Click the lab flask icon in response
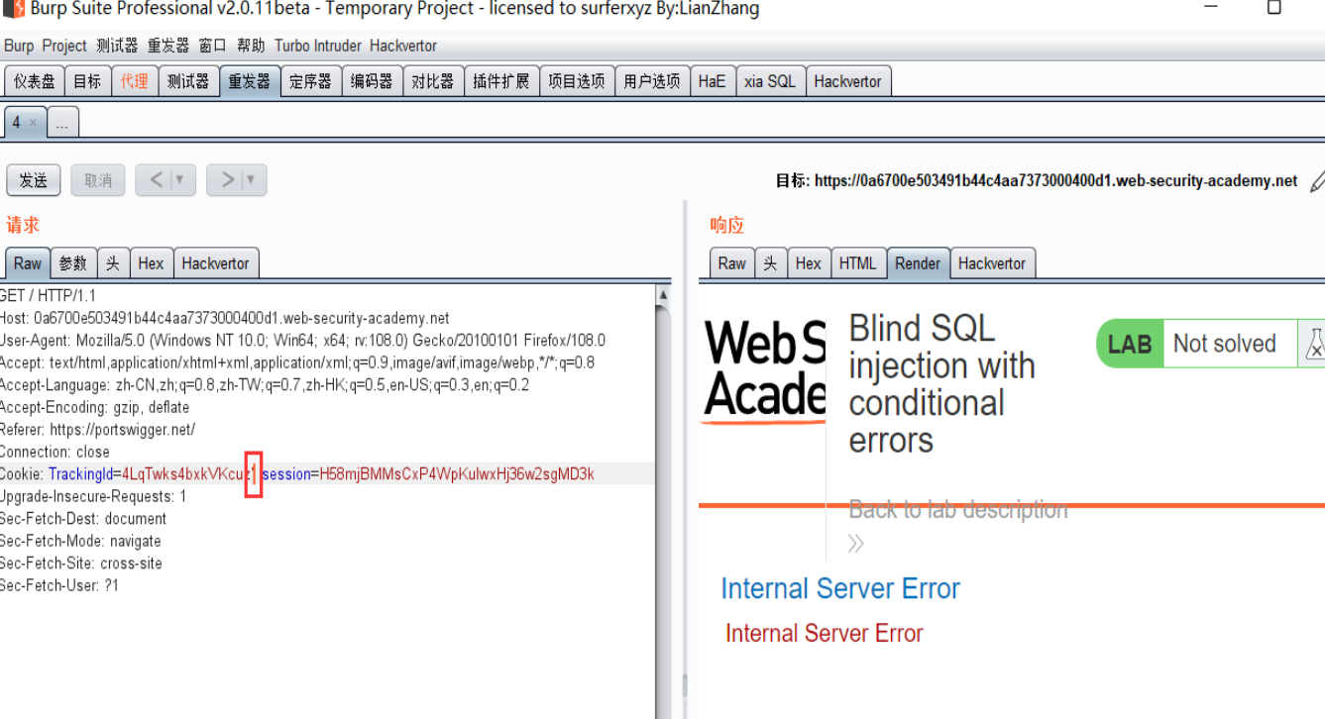Screen dimensions: 1325x719 coord(1314,344)
